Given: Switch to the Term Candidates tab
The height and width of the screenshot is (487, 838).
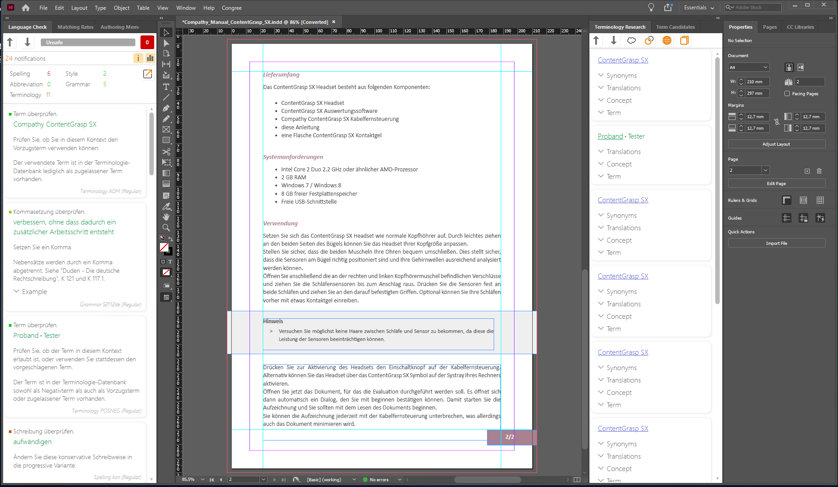Looking at the screenshot, I should click(675, 27).
